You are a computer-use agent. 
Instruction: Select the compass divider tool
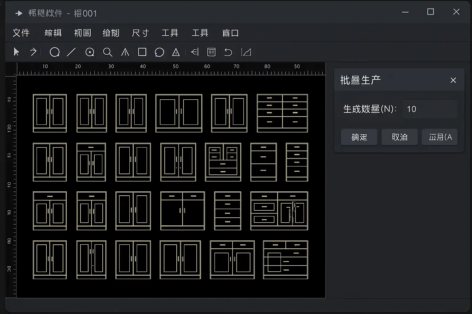pyautogui.click(x=125, y=52)
